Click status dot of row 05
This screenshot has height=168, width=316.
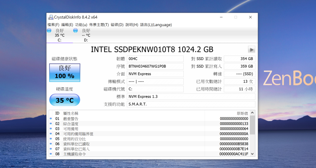51,139
